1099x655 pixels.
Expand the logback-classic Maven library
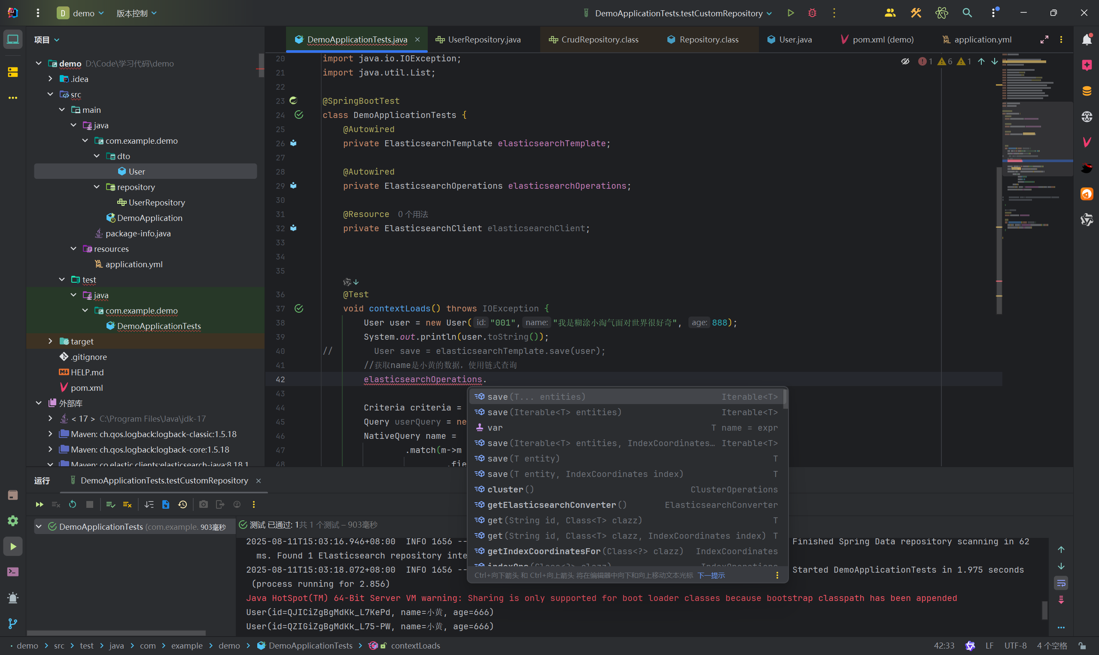click(50, 434)
